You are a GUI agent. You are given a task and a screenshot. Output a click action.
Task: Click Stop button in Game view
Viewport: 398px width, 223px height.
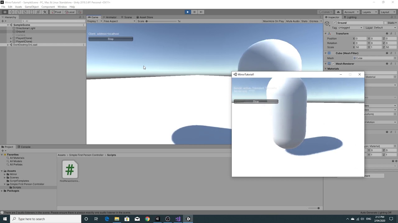(111, 39)
